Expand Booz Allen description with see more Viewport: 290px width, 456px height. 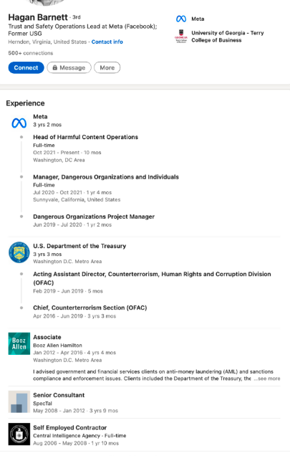coord(267,379)
